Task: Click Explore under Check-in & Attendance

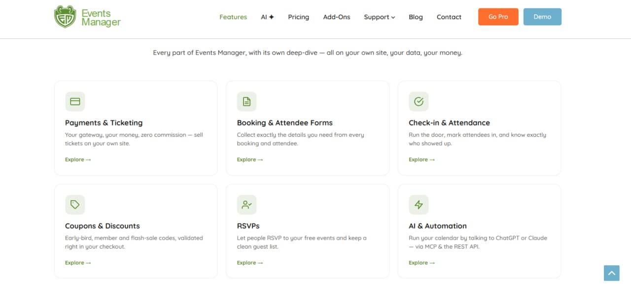Action: point(421,159)
